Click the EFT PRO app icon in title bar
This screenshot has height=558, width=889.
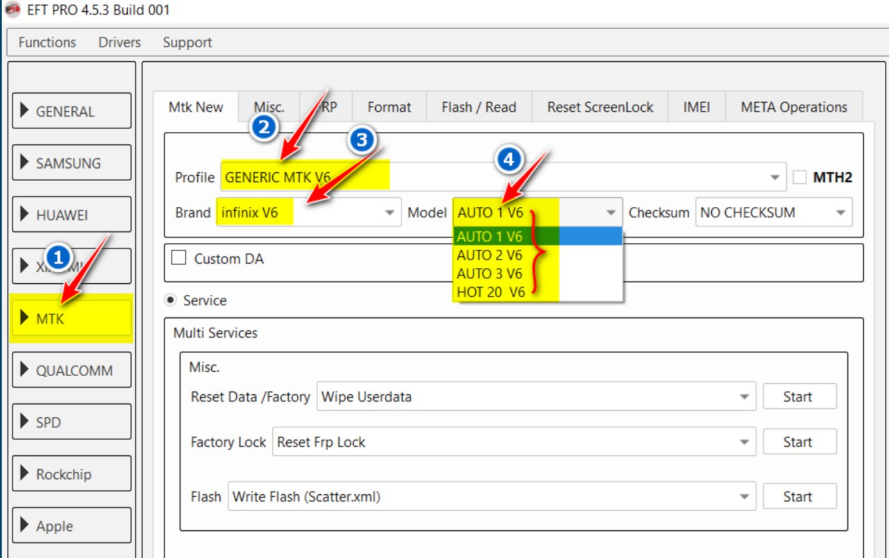coord(12,10)
